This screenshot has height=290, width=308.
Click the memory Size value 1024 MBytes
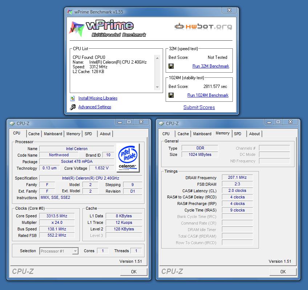coord(200,154)
